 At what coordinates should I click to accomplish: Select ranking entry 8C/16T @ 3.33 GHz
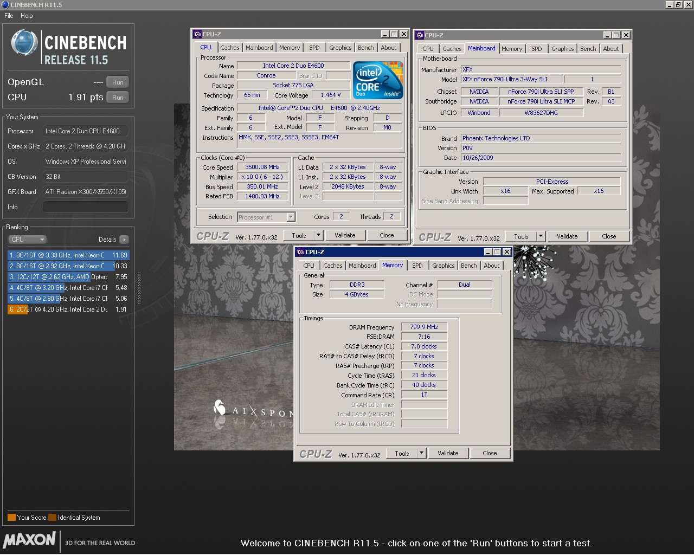point(68,255)
